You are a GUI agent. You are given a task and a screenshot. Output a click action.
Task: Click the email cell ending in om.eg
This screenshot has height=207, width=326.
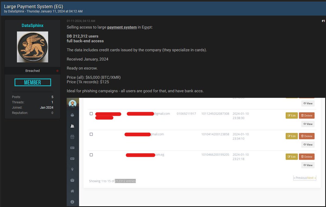(145, 155)
